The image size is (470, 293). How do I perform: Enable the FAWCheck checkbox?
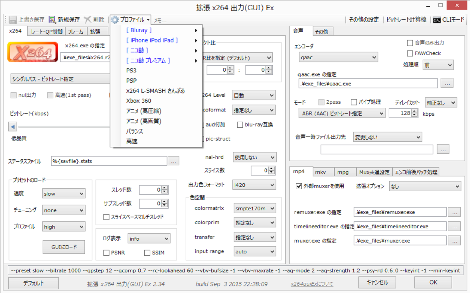click(x=410, y=53)
